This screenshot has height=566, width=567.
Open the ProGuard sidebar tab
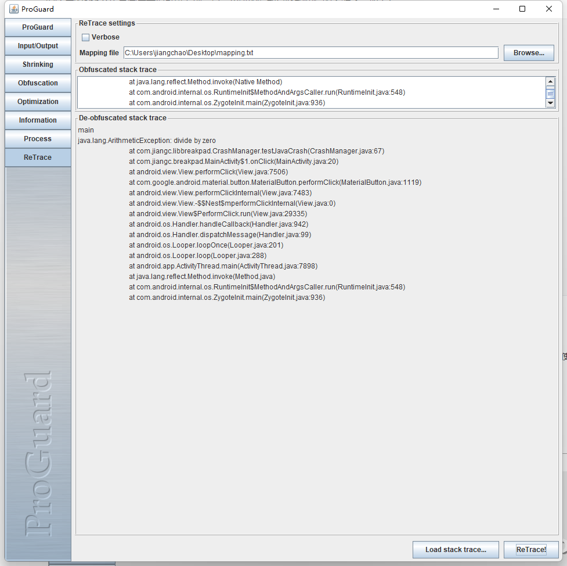tap(38, 27)
